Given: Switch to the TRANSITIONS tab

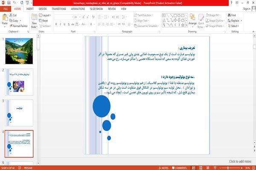Looking at the screenshot, I should [x=58, y=9].
